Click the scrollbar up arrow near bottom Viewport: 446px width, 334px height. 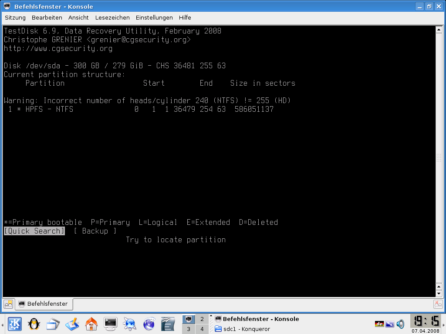tap(439, 287)
